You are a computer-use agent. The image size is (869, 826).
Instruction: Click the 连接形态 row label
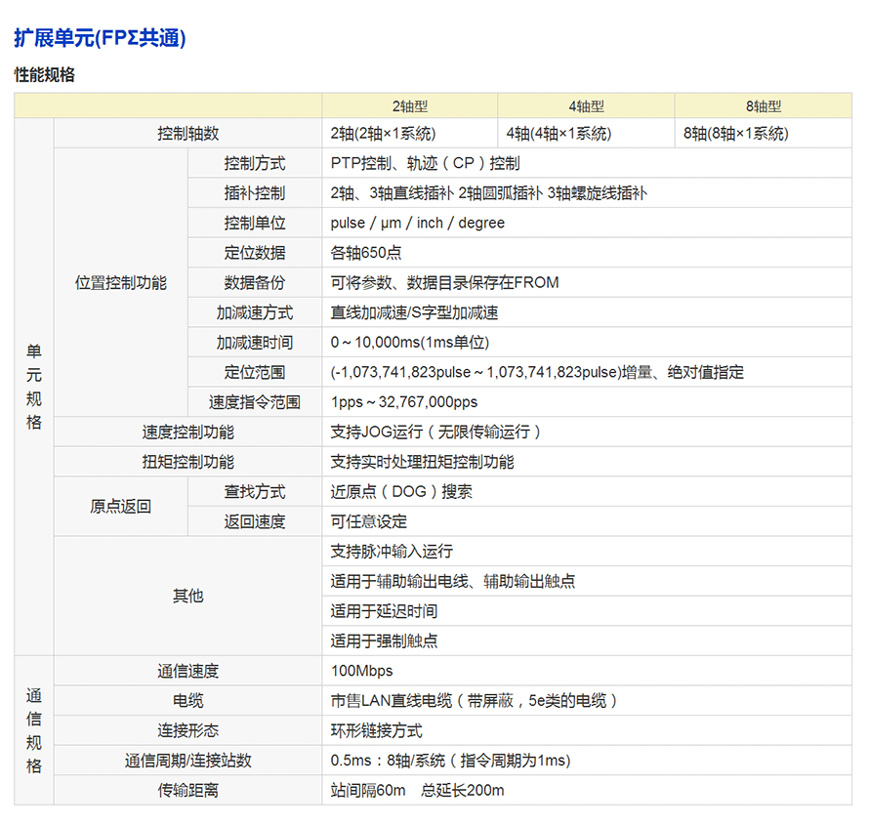188,730
